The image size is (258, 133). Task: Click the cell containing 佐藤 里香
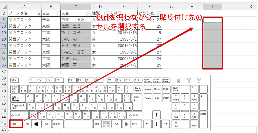76,26
